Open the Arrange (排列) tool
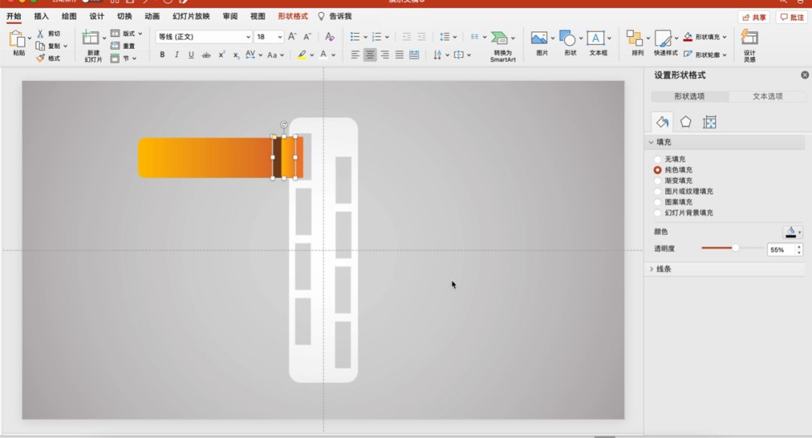 (x=635, y=38)
